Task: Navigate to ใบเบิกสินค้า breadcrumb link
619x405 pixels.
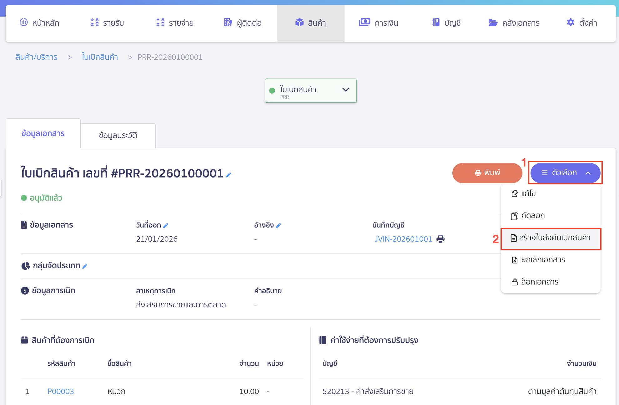Action: pos(100,57)
